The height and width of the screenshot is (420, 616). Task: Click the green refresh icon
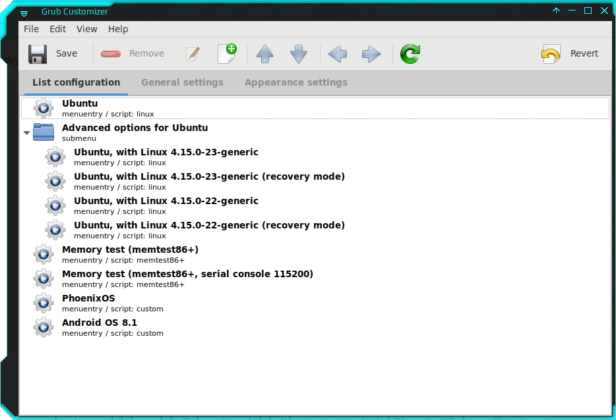[410, 54]
